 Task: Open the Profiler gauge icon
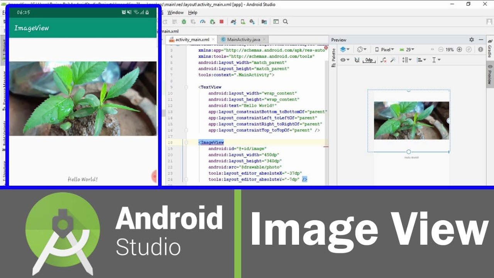pyautogui.click(x=203, y=22)
